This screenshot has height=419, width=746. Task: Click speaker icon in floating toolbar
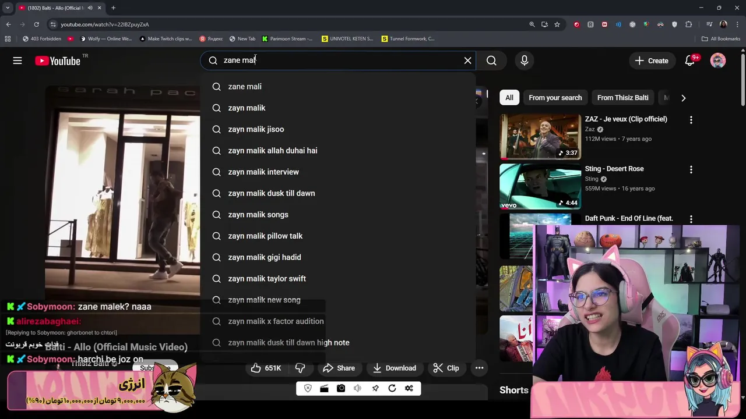click(357, 388)
